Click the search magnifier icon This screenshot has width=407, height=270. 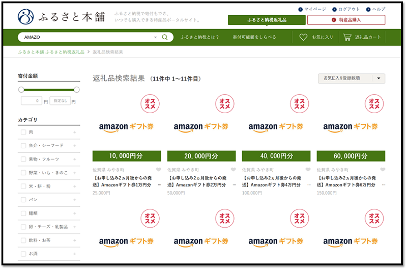pos(164,37)
